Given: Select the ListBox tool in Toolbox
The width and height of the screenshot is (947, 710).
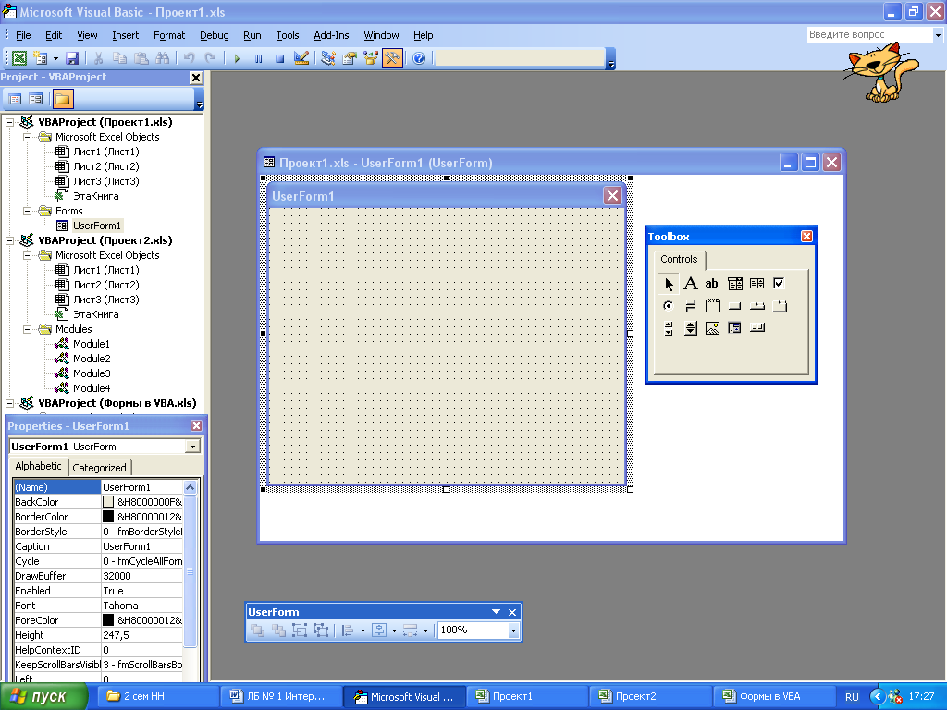Looking at the screenshot, I should 756,283.
